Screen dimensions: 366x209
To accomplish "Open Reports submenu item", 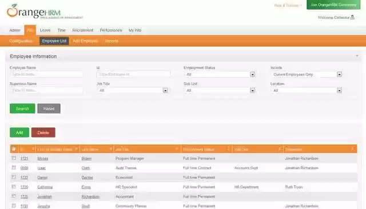I will pos(112,41).
